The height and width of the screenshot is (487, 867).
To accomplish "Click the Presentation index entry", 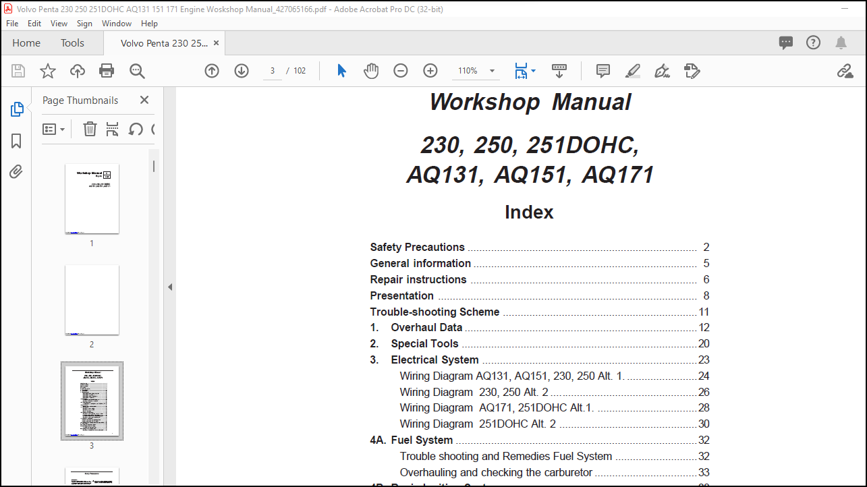I will (540, 295).
